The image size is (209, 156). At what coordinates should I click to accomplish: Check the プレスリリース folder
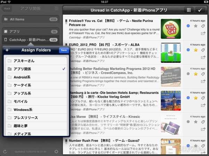click(x=36, y=118)
